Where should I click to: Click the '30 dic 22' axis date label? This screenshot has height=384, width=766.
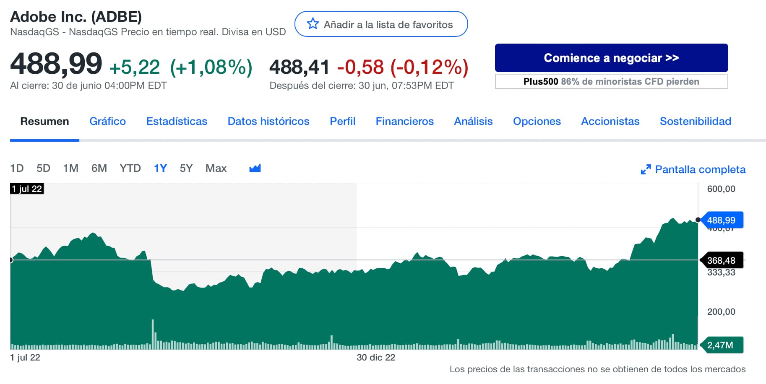click(376, 358)
